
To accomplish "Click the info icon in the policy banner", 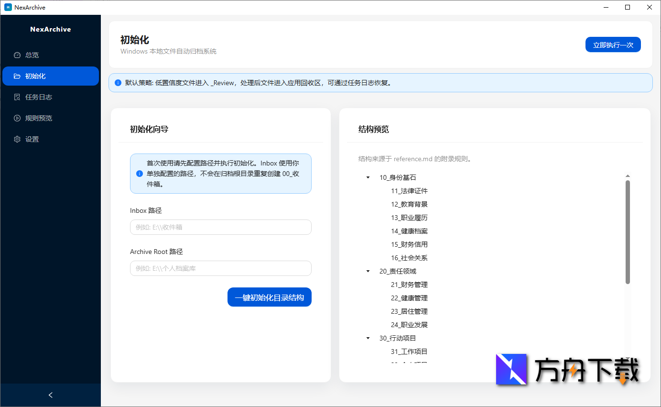I will coord(118,82).
